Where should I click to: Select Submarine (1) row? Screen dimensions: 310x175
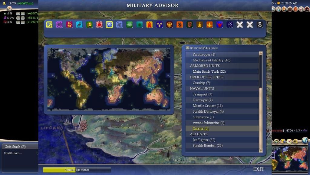[x=222, y=117]
